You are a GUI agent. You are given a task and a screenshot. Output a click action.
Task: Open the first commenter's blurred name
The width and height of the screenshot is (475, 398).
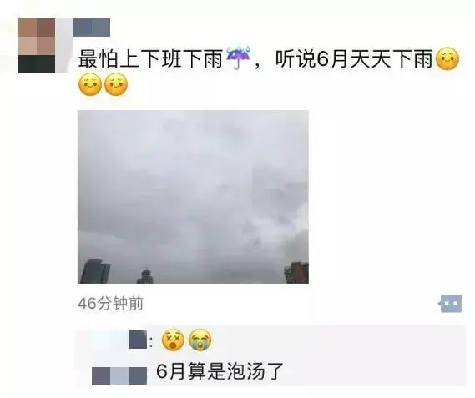(138, 340)
